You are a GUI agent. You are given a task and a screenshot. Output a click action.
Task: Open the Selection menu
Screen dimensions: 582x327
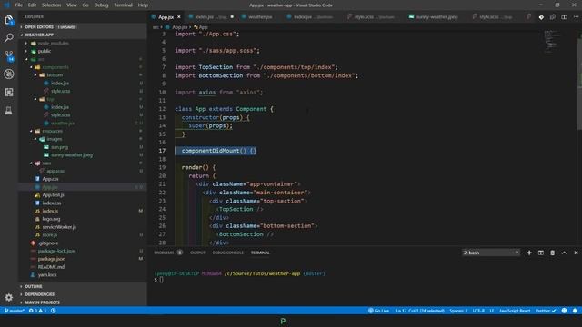coord(51,5)
